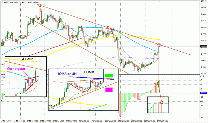
Task: Click the 4 Dec 16:00 time label
Action: pyautogui.click(x=84, y=121)
